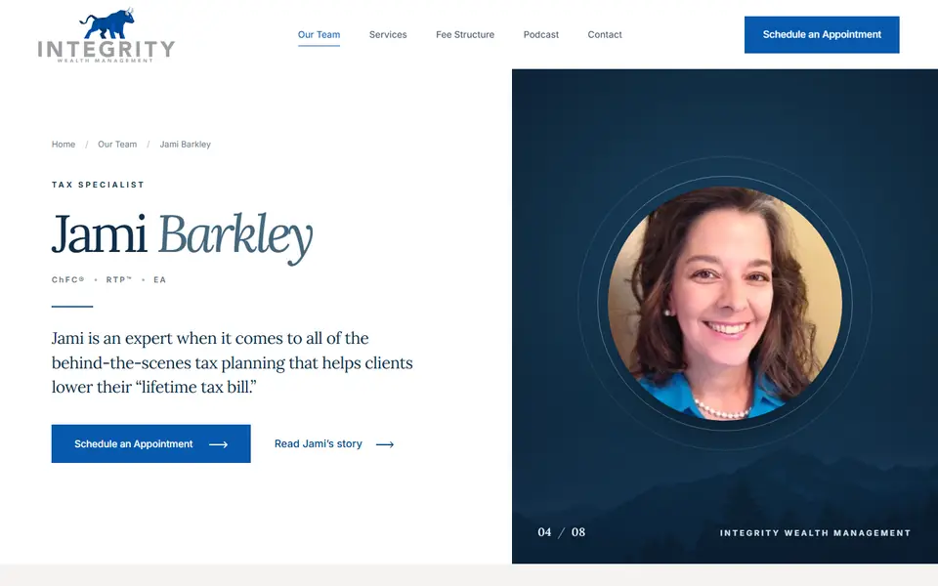Click the ChFC® credential text
Viewport: 938px width, 586px height.
click(x=68, y=279)
